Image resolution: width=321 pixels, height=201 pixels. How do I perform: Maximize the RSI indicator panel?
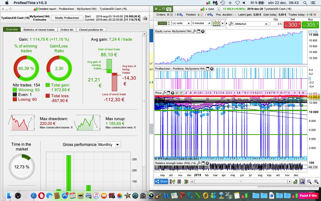[203, 163]
